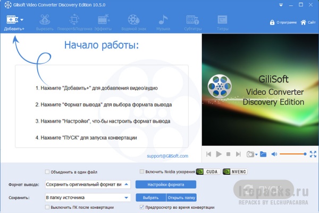Open the title bar menu arrow

click(281, 5)
